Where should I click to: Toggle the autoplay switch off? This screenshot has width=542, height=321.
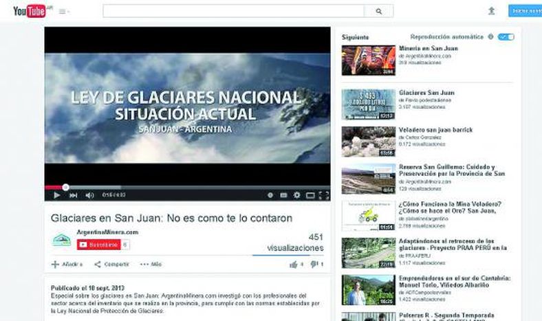point(506,36)
